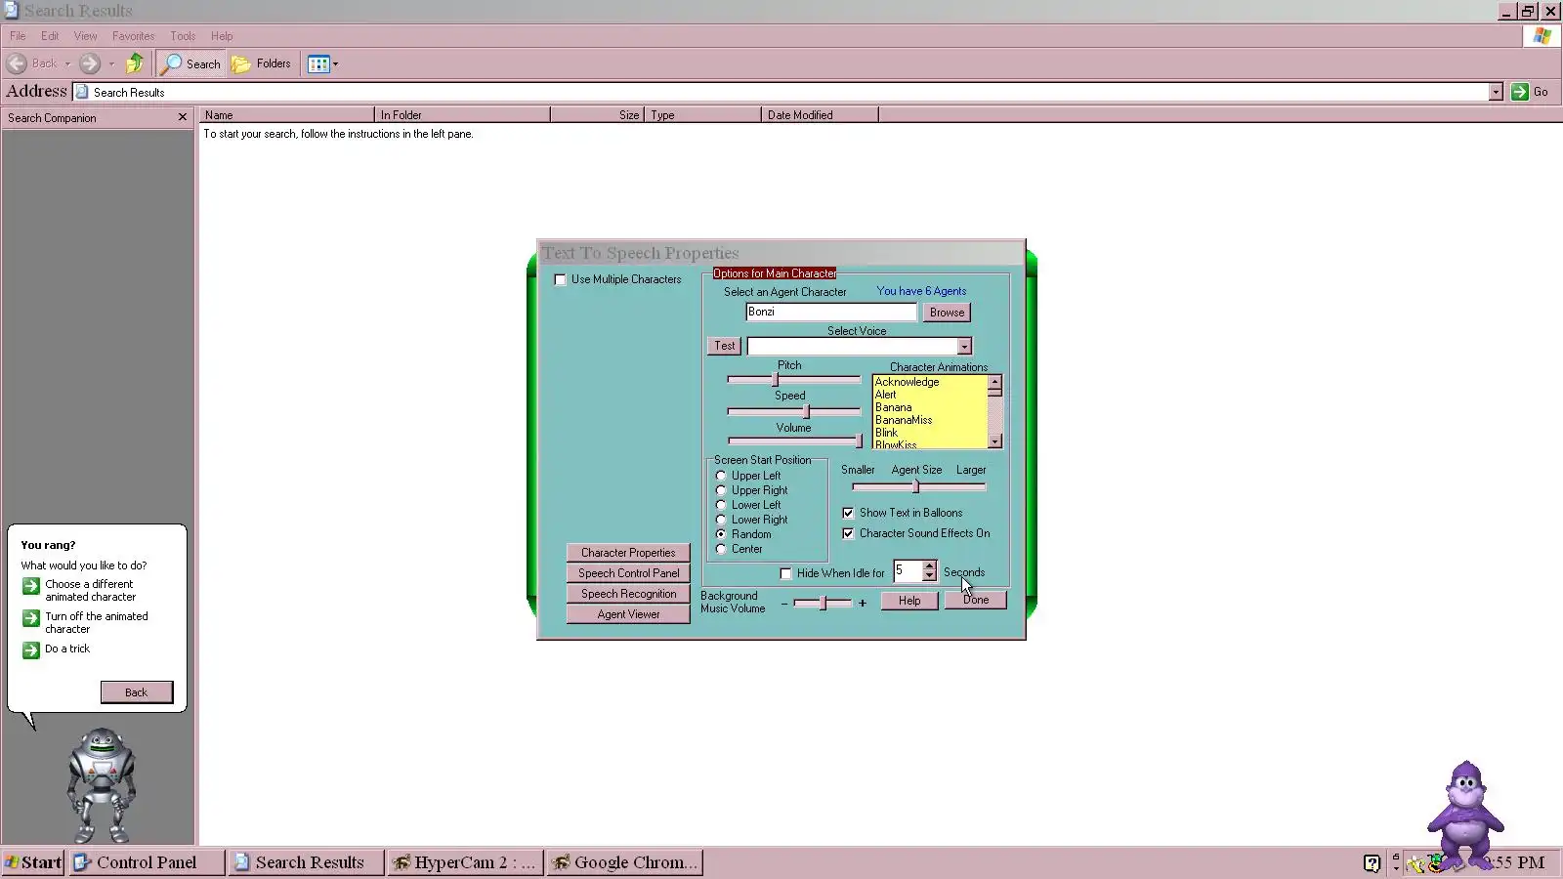1563x879 pixels.
Task: Toggle Show Text in Balloons checkbox
Action: [848, 513]
